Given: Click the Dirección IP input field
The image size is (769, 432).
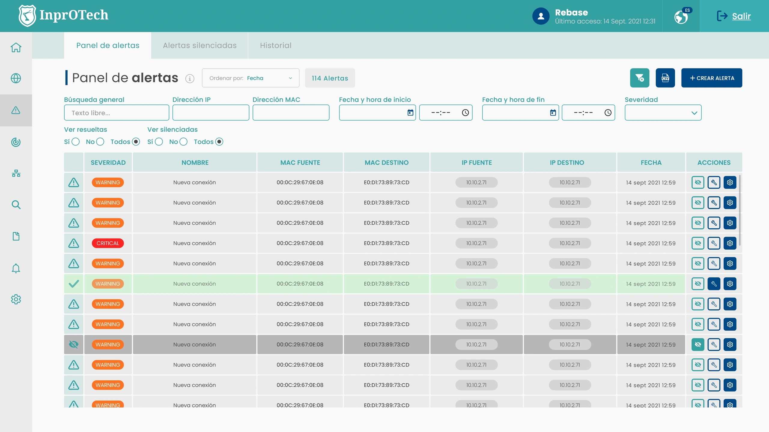Looking at the screenshot, I should (211, 112).
